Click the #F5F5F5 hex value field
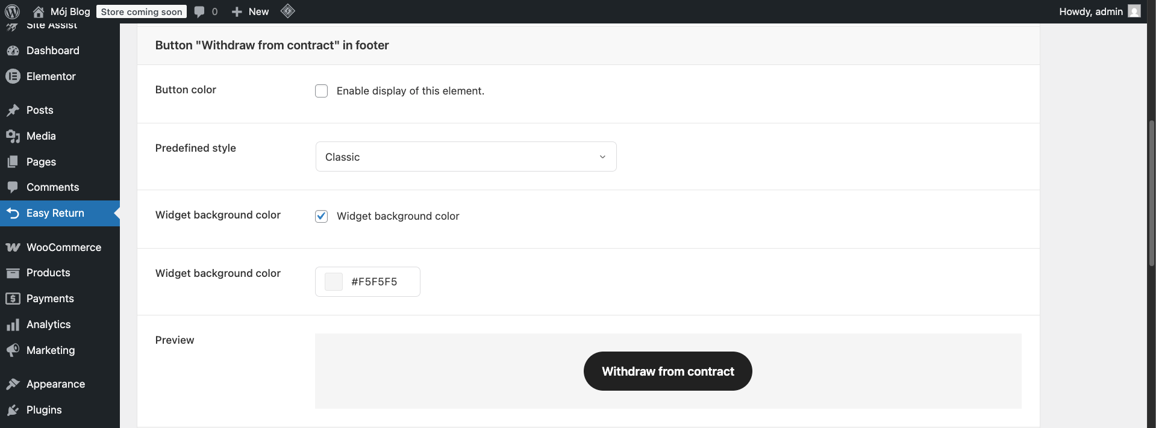Image resolution: width=1156 pixels, height=428 pixels. (x=374, y=282)
